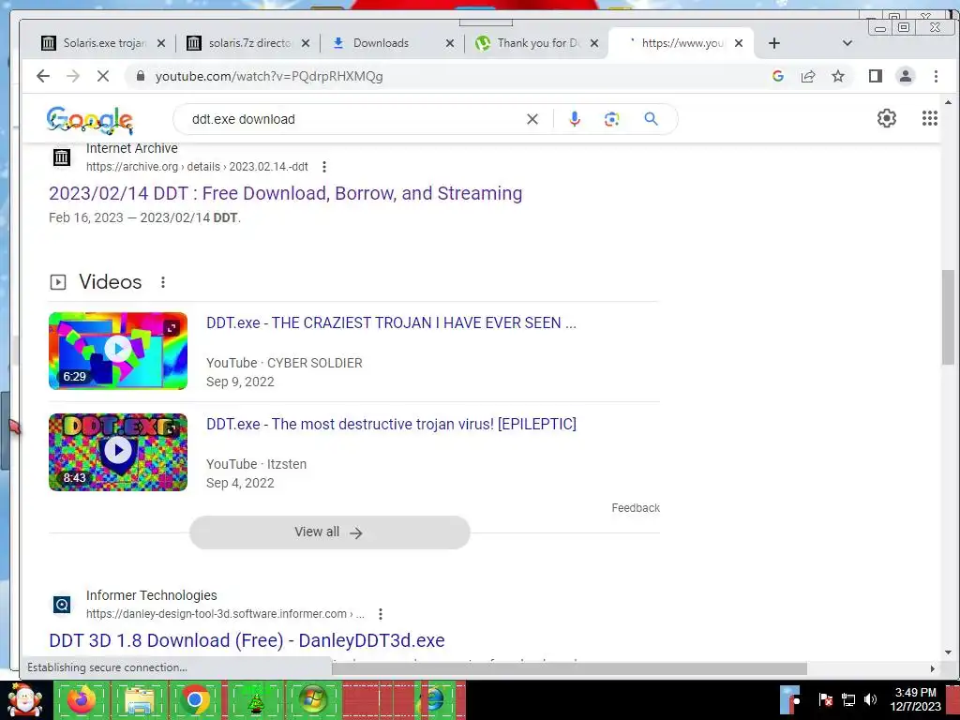Submit search with magnifier icon
This screenshot has height=720, width=960.
pyautogui.click(x=651, y=119)
